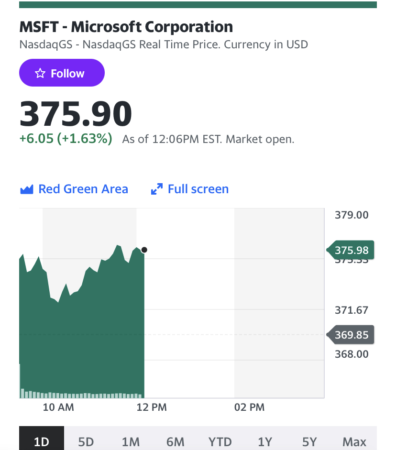
Task: Click the 368.00 axis label
Action: click(x=352, y=354)
